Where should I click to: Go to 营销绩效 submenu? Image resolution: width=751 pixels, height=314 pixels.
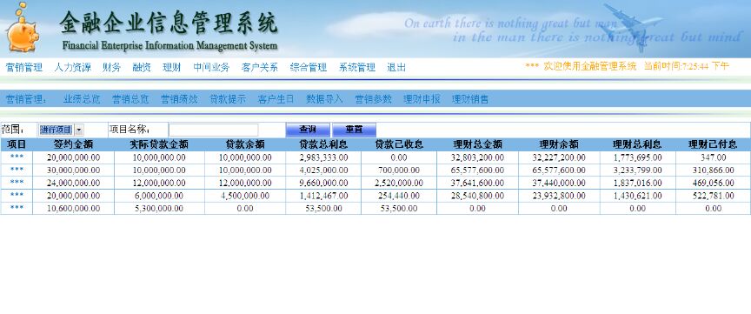(179, 99)
